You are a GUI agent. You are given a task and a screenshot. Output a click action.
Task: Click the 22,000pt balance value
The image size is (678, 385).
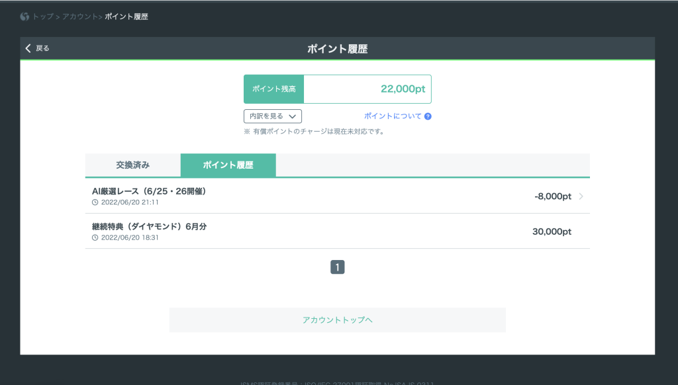tap(403, 89)
